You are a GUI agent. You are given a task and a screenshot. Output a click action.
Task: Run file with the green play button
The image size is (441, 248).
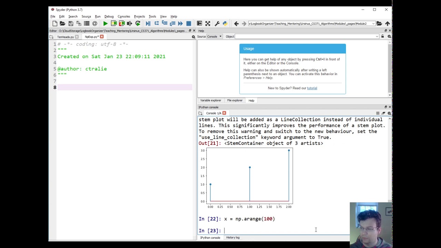(x=105, y=23)
